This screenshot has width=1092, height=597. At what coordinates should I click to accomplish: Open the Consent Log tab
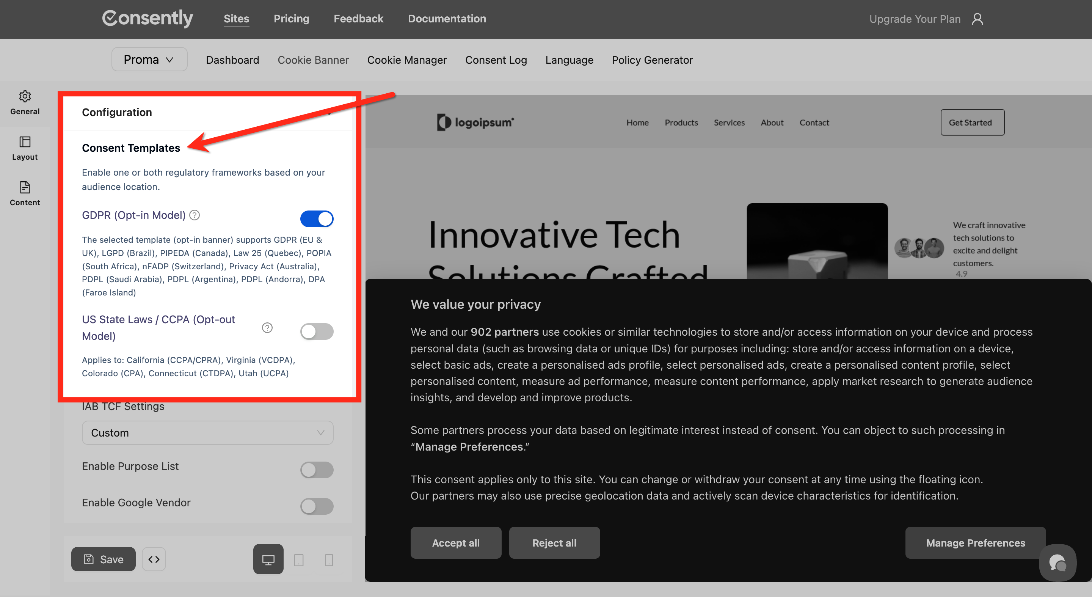pos(496,60)
